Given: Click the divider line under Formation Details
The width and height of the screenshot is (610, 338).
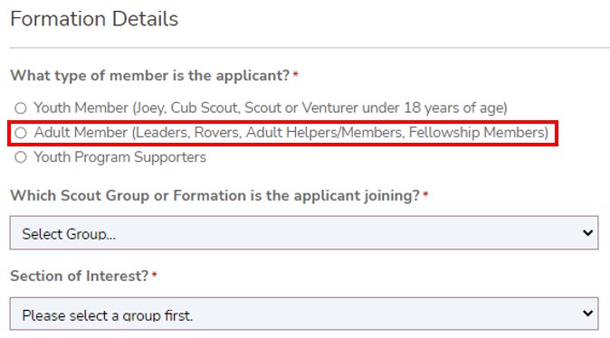Looking at the screenshot, I should coord(310,48).
